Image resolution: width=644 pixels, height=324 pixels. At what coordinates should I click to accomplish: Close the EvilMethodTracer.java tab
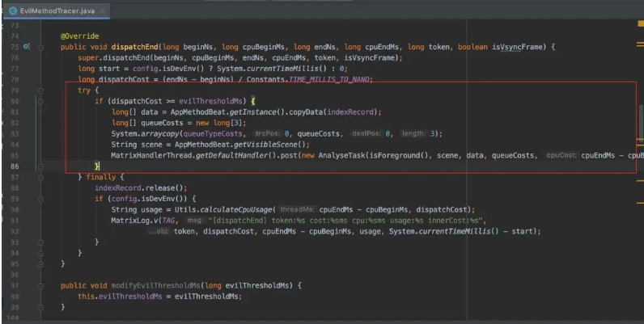102,11
